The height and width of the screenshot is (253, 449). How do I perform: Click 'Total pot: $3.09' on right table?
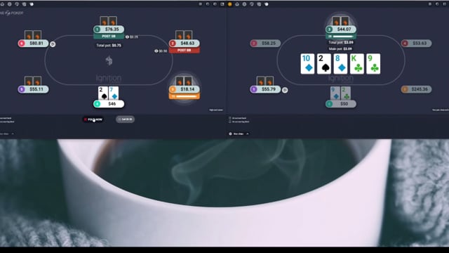click(x=341, y=42)
